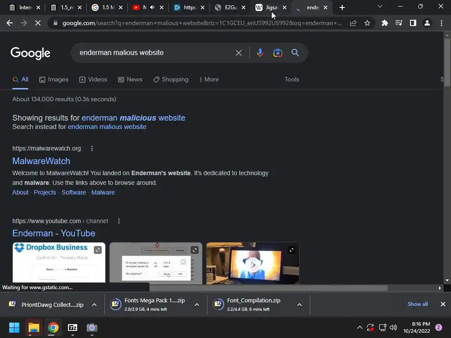The width and height of the screenshot is (451, 338).
Task: Switch to the Images results tab
Action: [x=54, y=80]
